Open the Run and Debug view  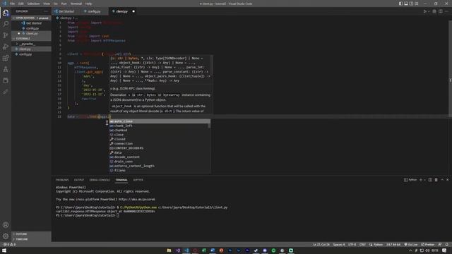[6, 47]
